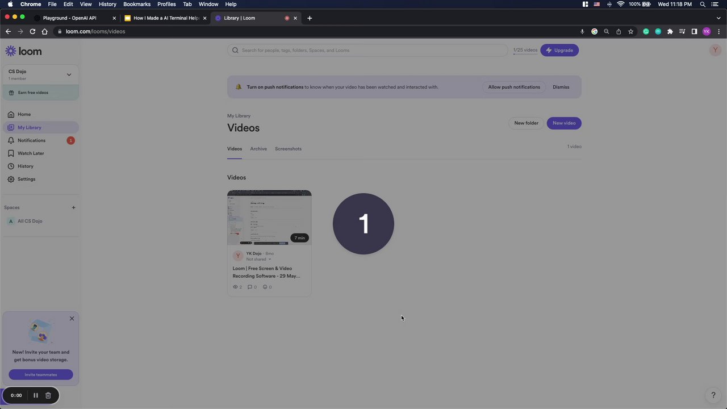Switch to the Archive tab
This screenshot has height=409, width=727.
pos(258,149)
